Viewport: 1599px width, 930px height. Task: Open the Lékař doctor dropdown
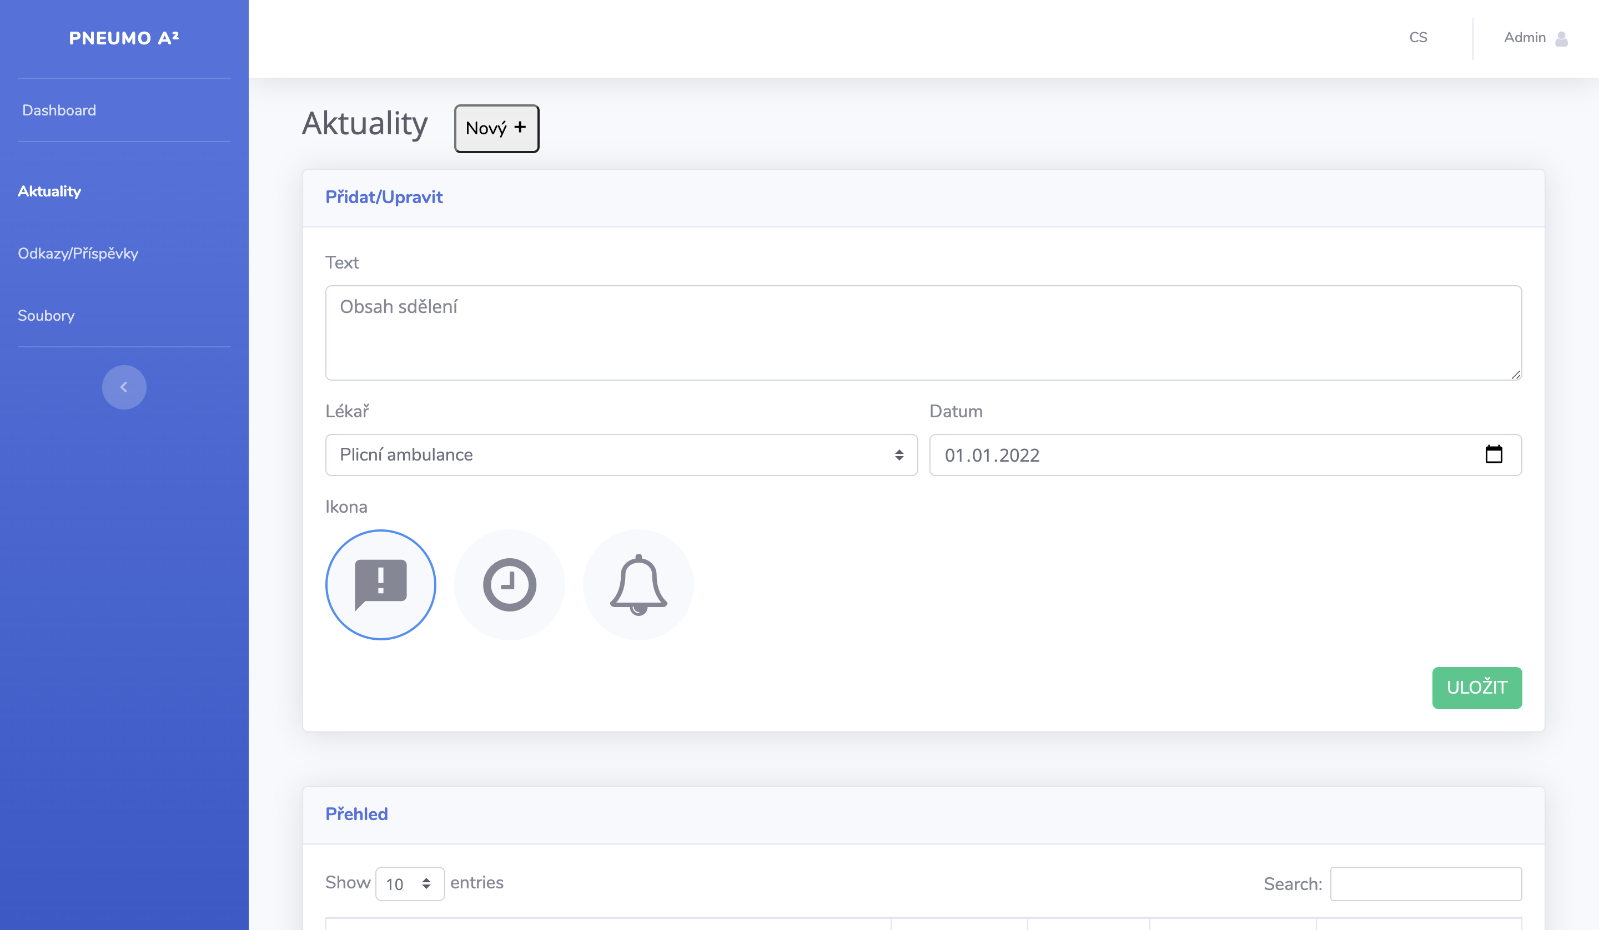coord(621,455)
